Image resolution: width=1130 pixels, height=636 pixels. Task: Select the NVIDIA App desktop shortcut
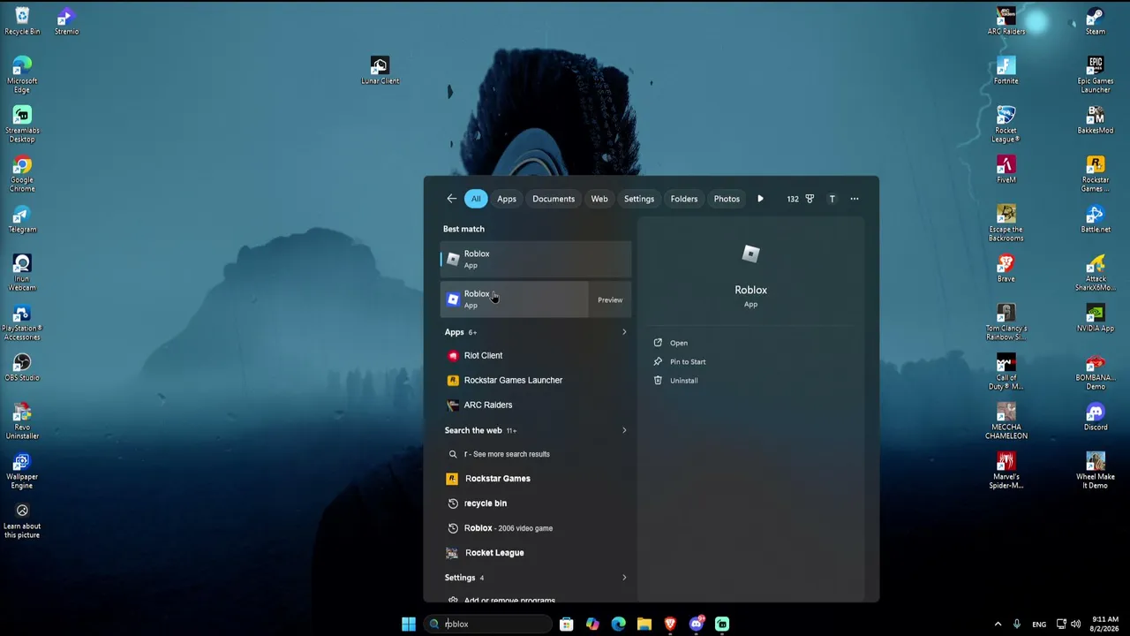coord(1096,318)
